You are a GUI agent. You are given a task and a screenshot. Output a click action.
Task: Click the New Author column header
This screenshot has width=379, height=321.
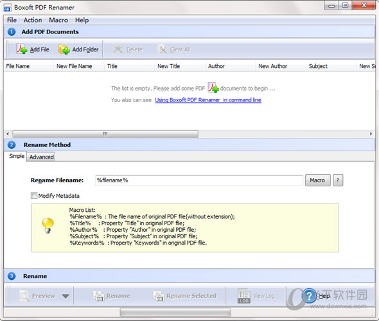click(x=281, y=66)
